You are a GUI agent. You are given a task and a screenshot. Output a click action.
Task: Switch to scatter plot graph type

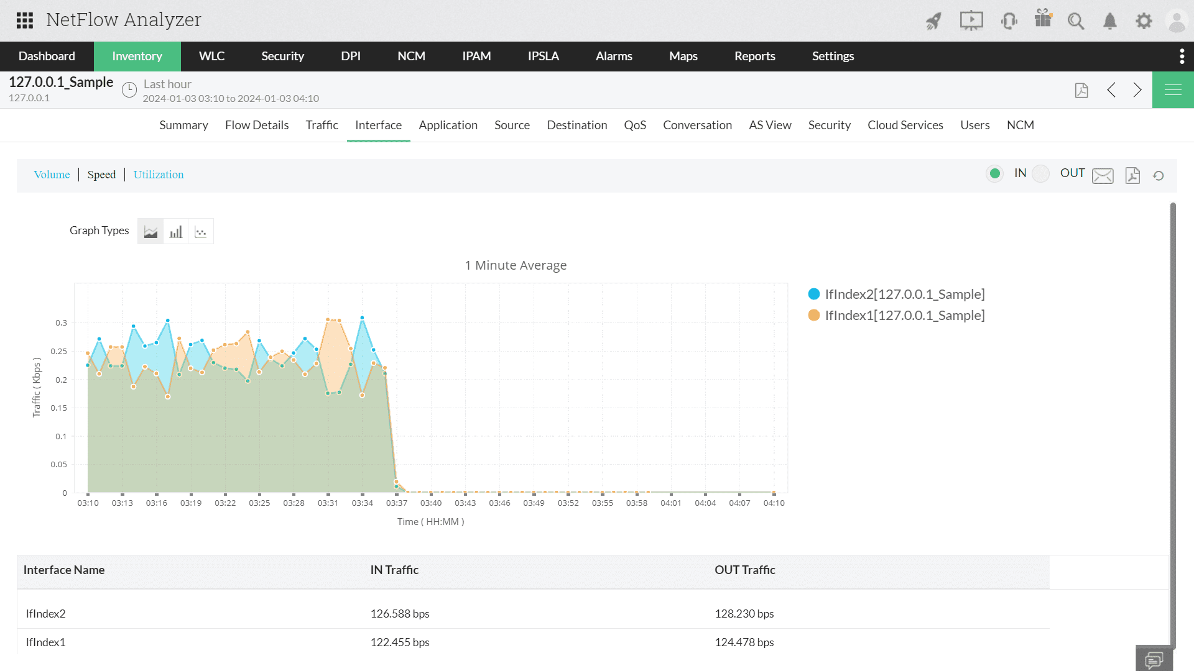coord(201,232)
